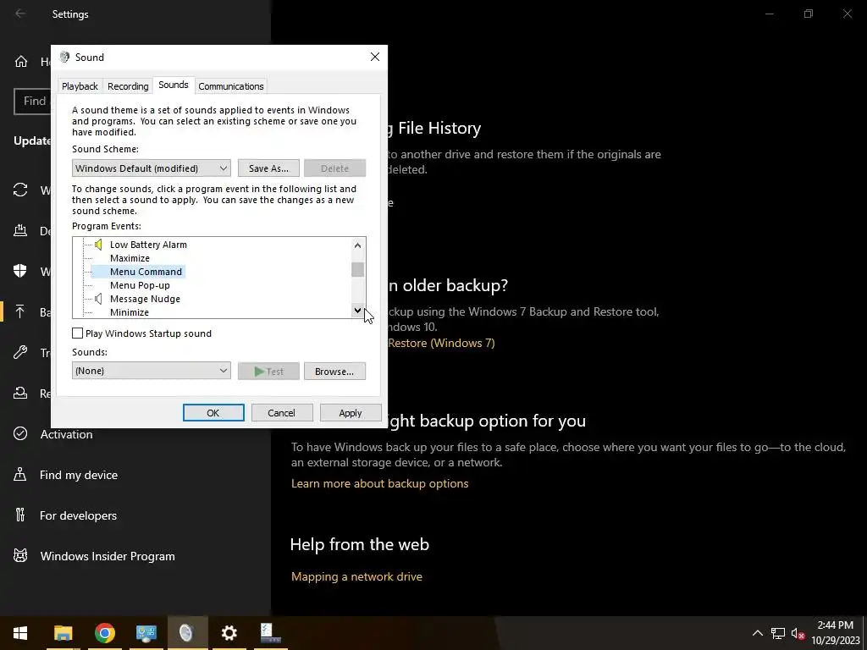The width and height of the screenshot is (867, 650).
Task: Click the Windows Update sync icon
Action: click(x=20, y=190)
